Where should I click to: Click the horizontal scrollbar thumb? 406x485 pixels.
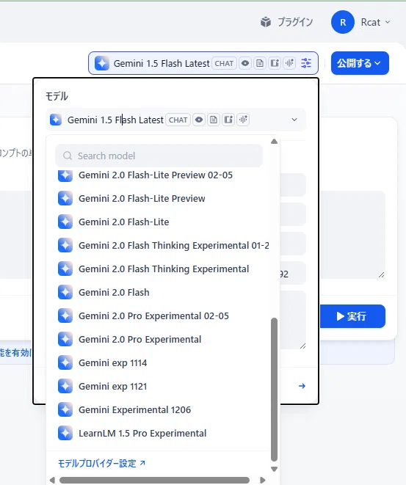click(154, 480)
